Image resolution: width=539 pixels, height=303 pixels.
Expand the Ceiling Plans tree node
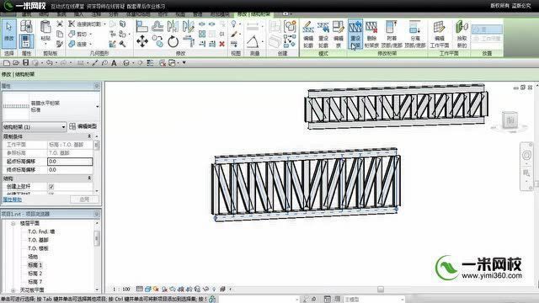click(13, 290)
